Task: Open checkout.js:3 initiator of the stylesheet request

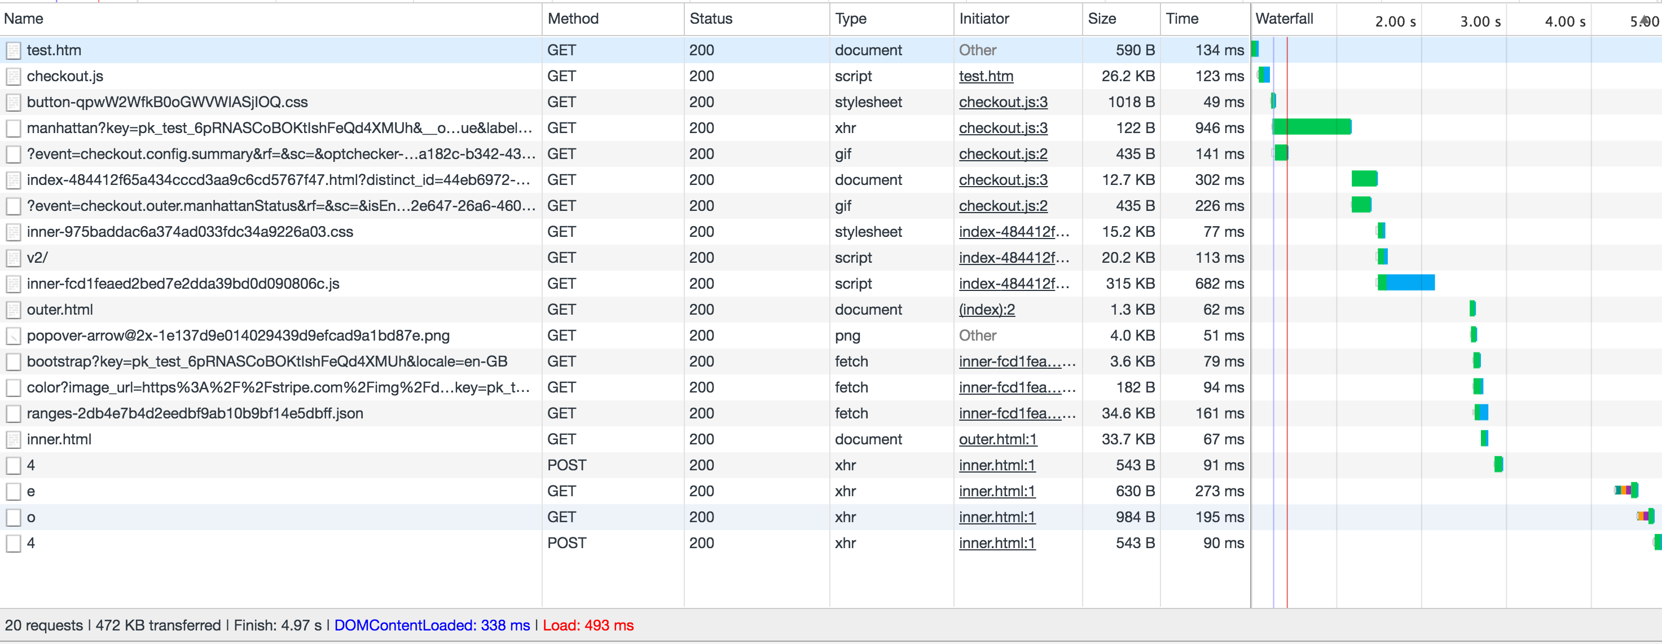Action: pyautogui.click(x=1003, y=102)
